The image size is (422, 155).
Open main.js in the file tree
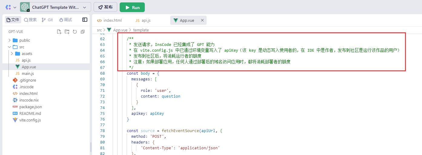(x=46, y=73)
